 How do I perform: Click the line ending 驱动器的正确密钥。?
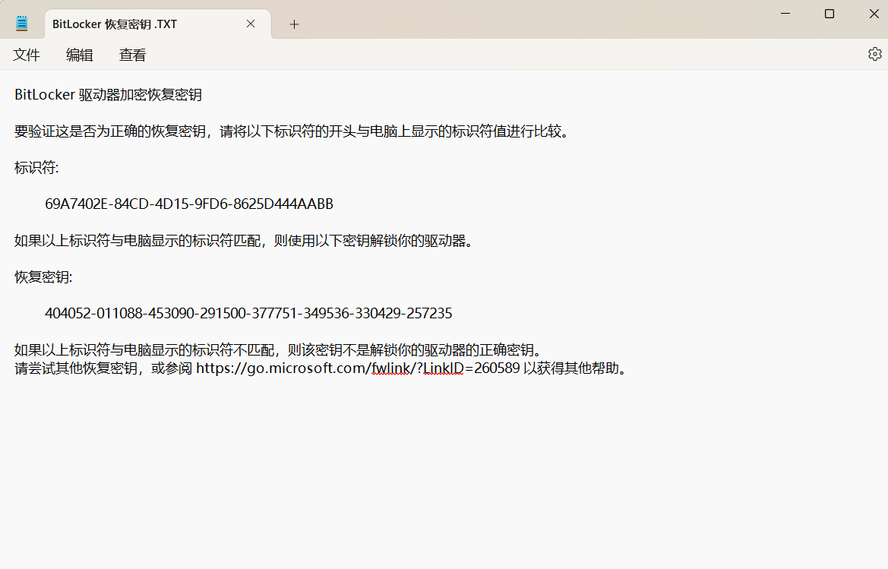point(279,350)
